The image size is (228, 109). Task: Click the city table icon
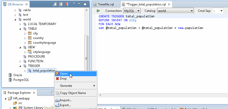tap(30, 33)
